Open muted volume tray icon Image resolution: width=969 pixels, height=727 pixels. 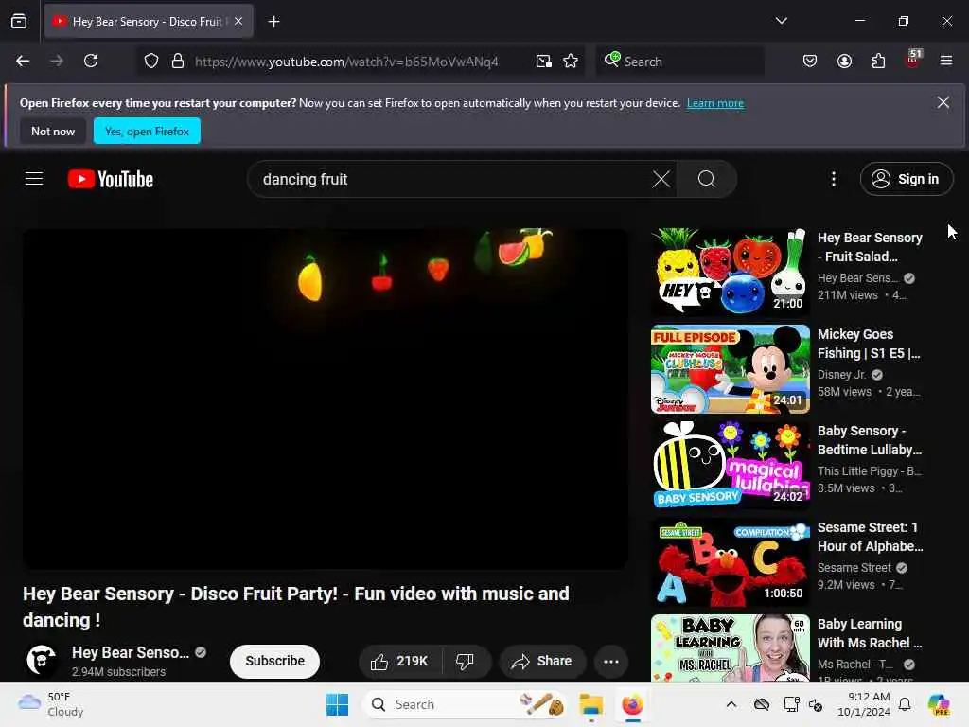click(816, 704)
